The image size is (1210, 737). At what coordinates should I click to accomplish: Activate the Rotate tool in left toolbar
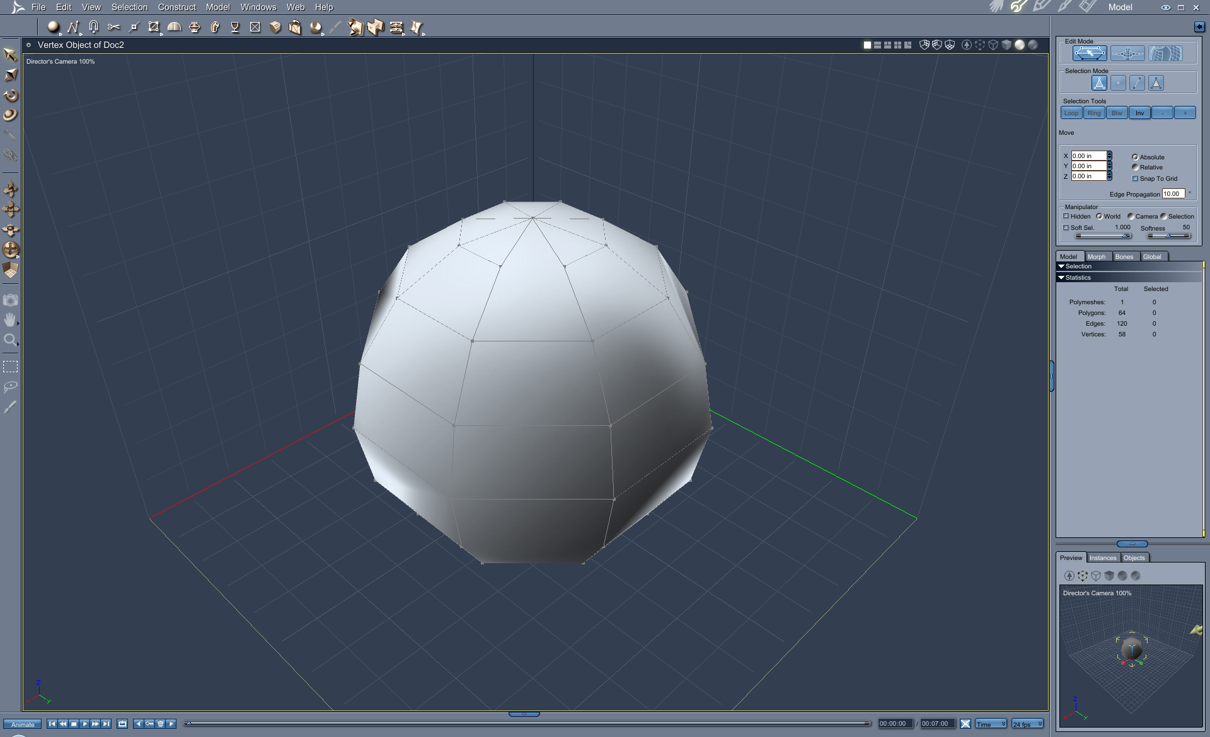point(11,94)
